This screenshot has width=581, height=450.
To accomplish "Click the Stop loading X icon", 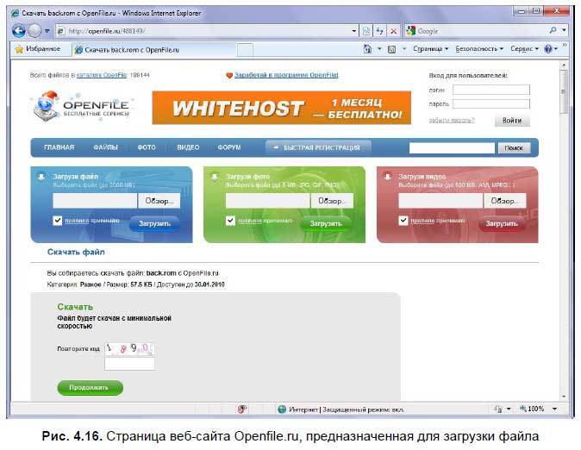I will pyautogui.click(x=393, y=31).
